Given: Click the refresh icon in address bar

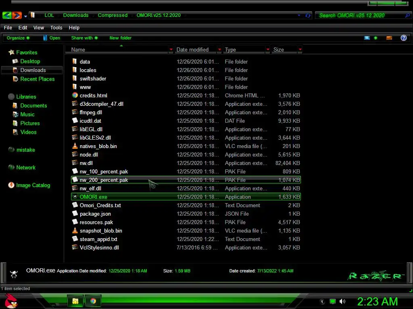Looking at the screenshot, I should click(308, 16).
